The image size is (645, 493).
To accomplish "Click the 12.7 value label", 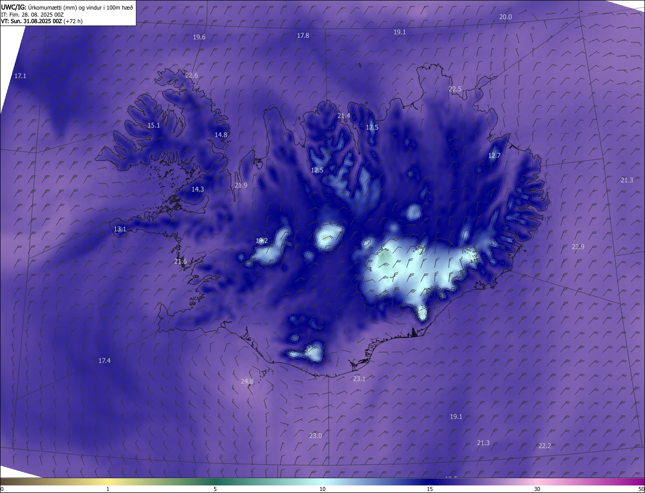I will point(494,156).
